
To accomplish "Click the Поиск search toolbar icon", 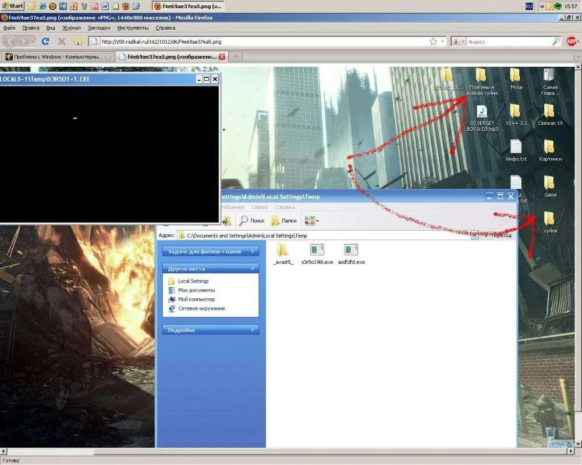I will [x=251, y=221].
